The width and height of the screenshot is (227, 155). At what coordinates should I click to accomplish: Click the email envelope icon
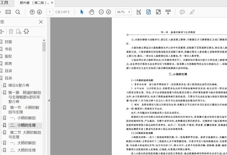coord(8,12)
